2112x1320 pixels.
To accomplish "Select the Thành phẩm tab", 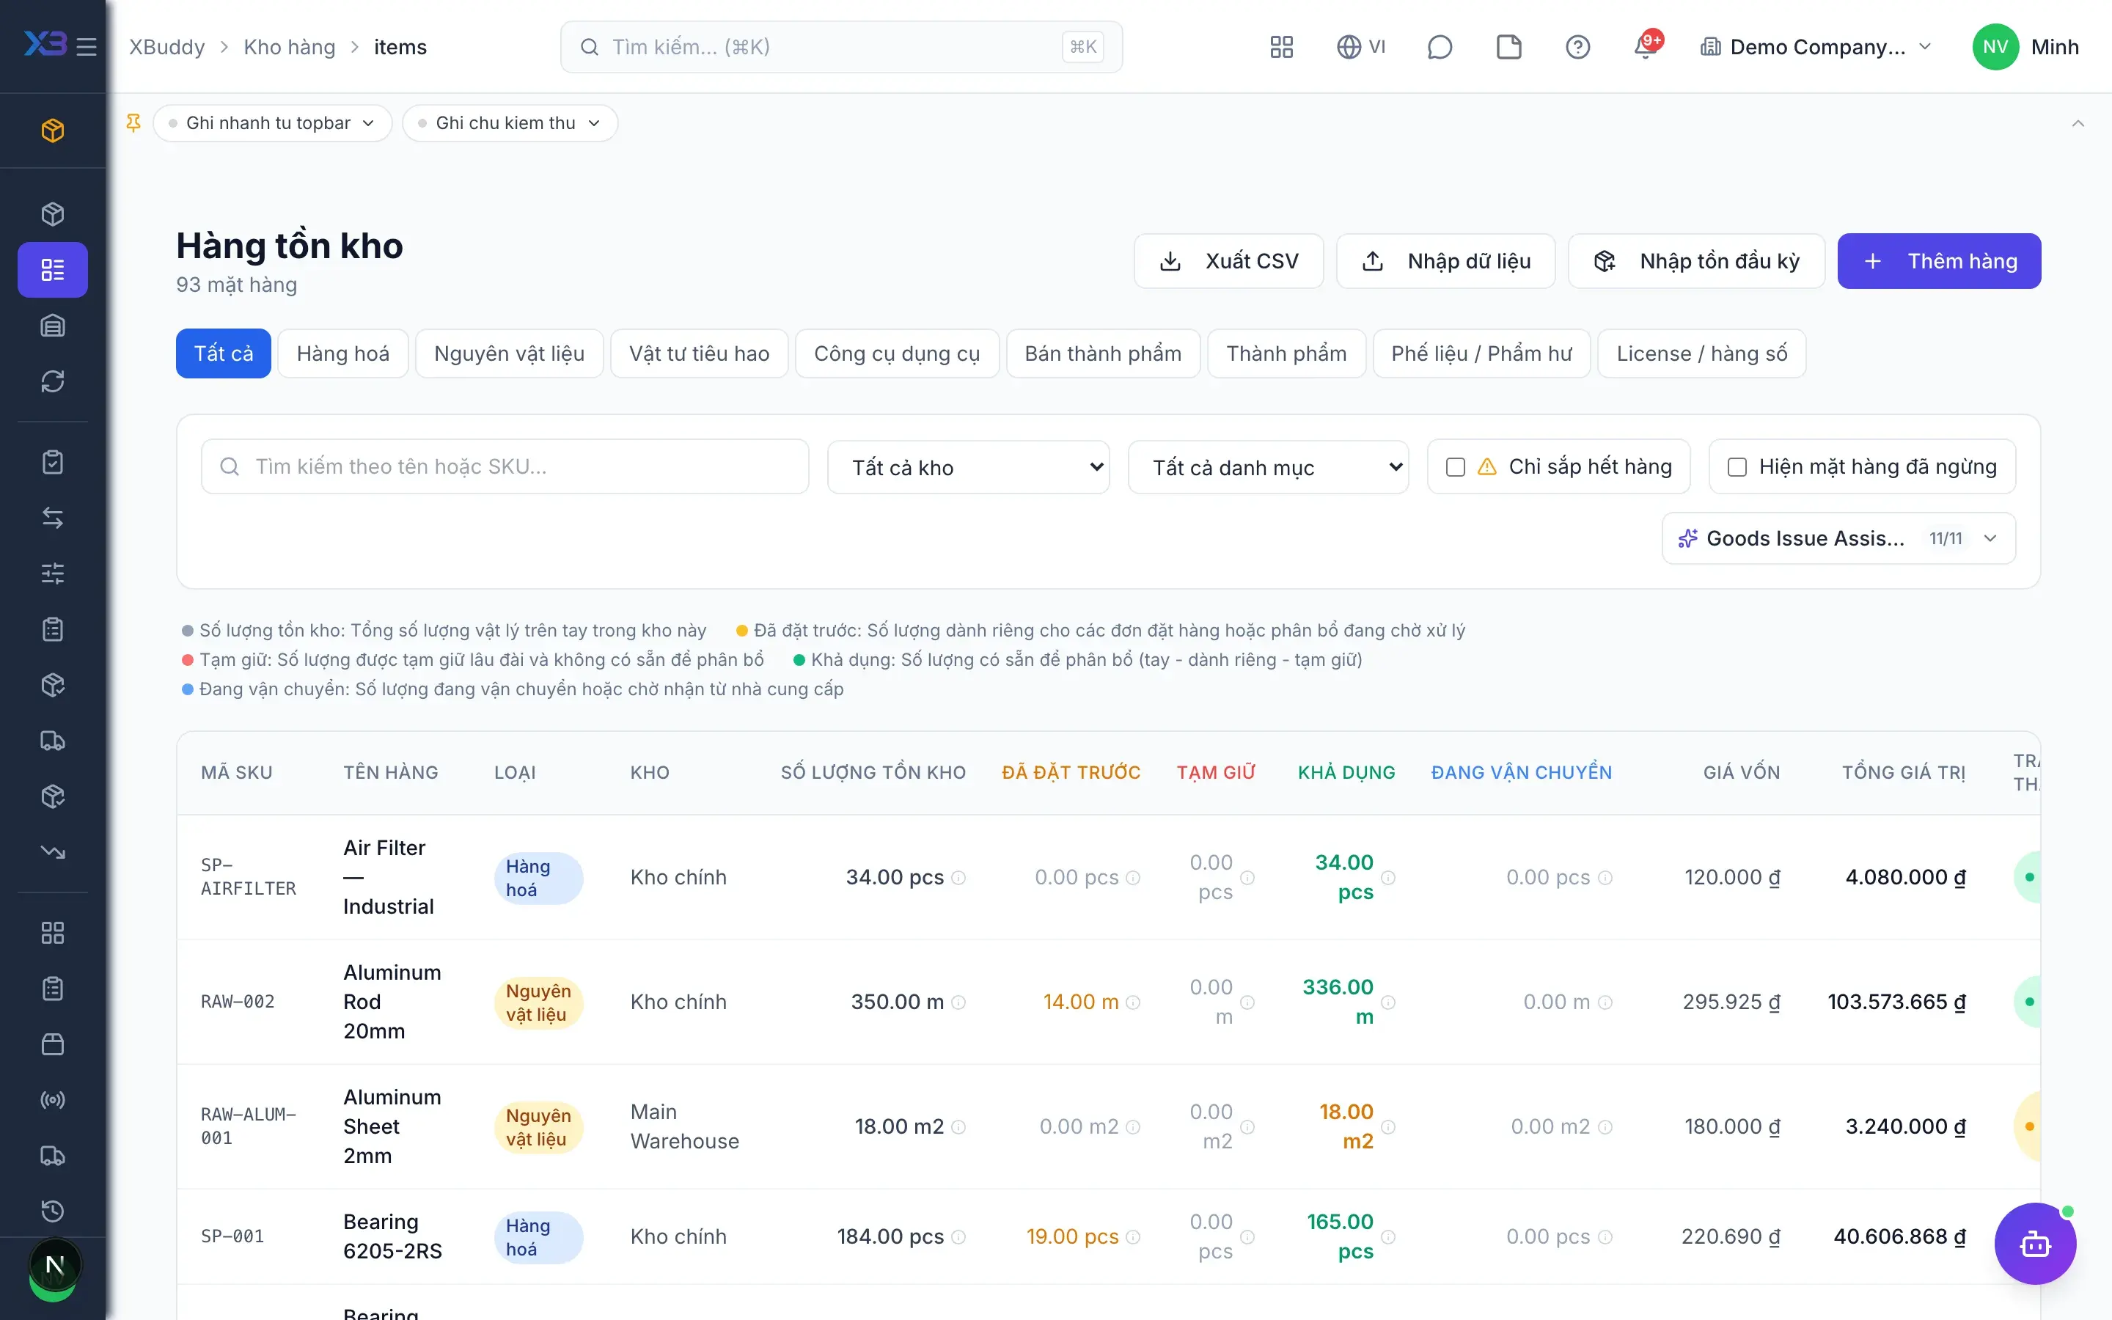I will (1286, 353).
